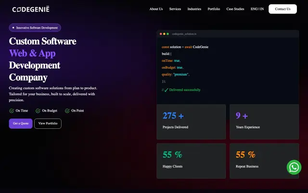The height and width of the screenshot is (193, 308).
Task: Click the red dot in code window
Action: [x=161, y=34]
